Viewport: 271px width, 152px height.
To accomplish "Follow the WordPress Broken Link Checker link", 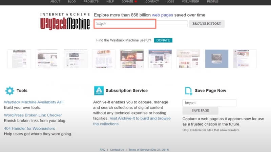I will (x=33, y=115).
